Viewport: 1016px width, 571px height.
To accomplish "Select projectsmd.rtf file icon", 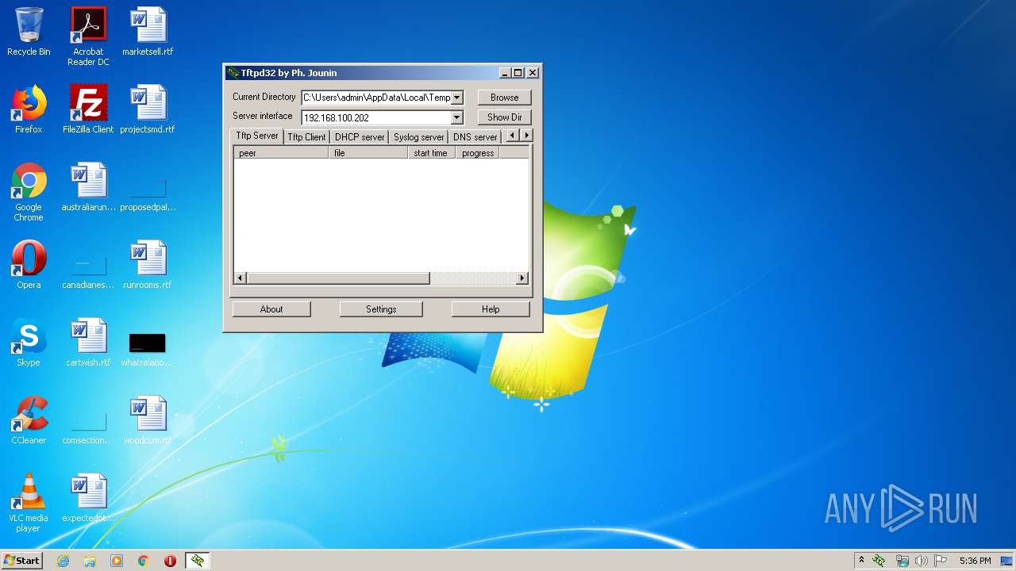I will (148, 109).
